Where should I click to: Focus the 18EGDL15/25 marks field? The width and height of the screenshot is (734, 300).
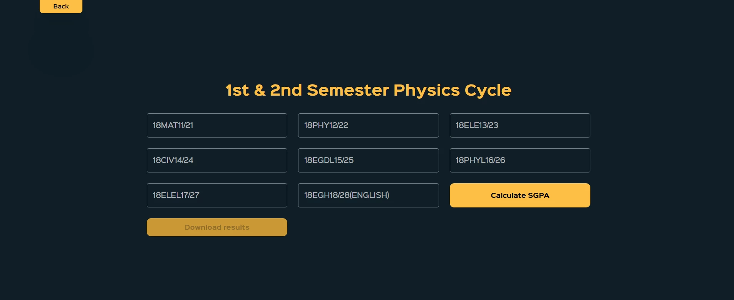tap(368, 160)
